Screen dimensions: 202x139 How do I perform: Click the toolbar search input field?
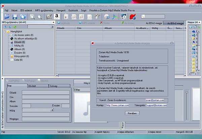[153, 16]
